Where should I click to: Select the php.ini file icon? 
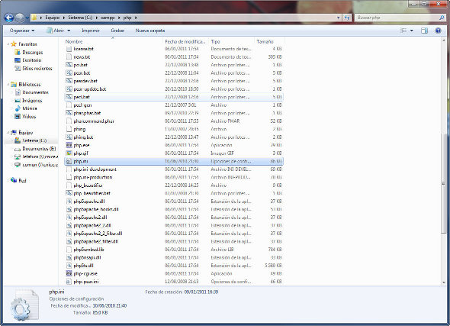pyautogui.click(x=69, y=161)
